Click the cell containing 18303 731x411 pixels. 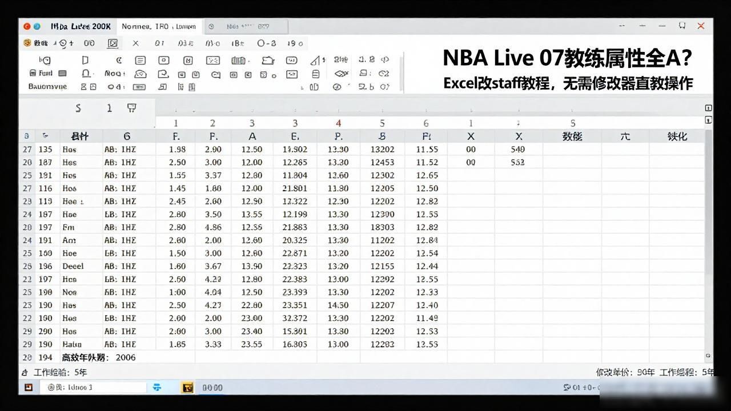382,227
